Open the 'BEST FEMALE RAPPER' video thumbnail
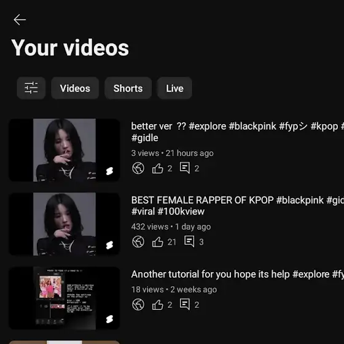This screenshot has width=344, height=344. click(64, 224)
